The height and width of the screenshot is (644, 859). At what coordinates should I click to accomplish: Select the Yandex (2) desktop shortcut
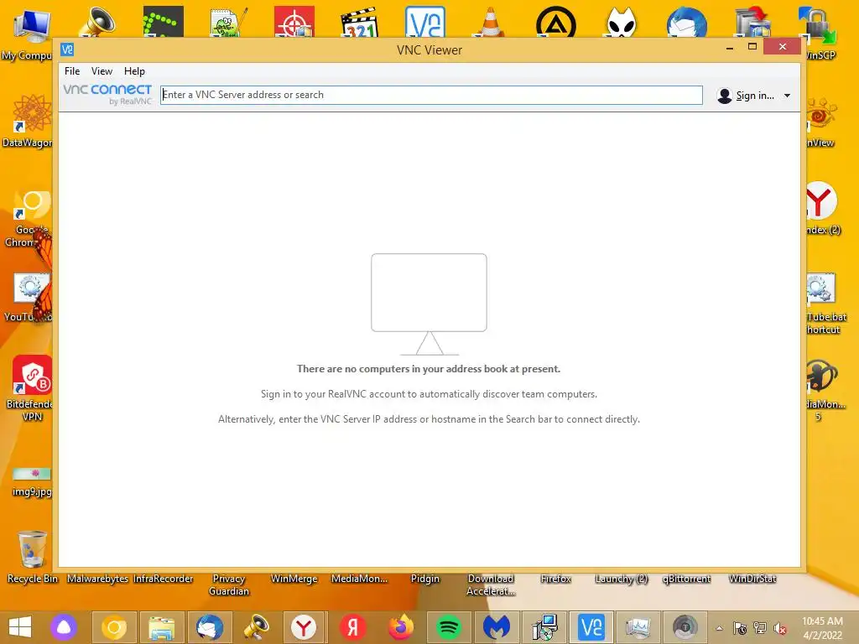pos(822,208)
